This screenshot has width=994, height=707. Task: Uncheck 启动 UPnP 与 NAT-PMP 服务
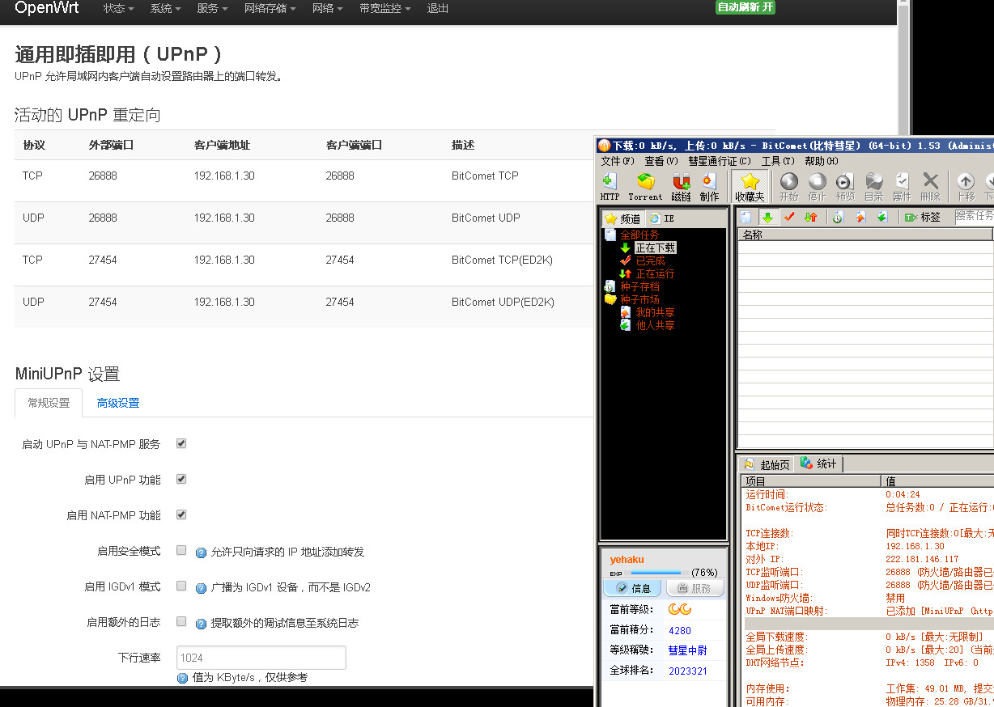tap(181, 443)
